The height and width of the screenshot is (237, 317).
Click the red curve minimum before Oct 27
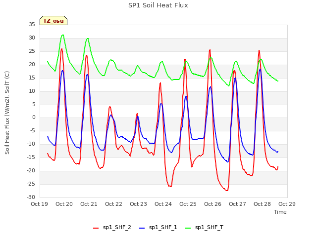point(227,190)
